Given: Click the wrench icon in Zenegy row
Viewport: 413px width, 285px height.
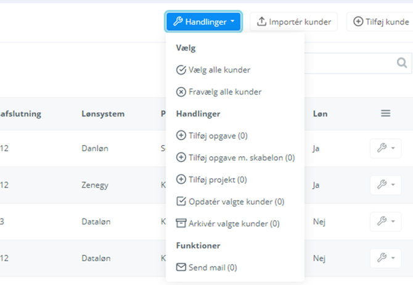Looking at the screenshot, I should click(385, 184).
